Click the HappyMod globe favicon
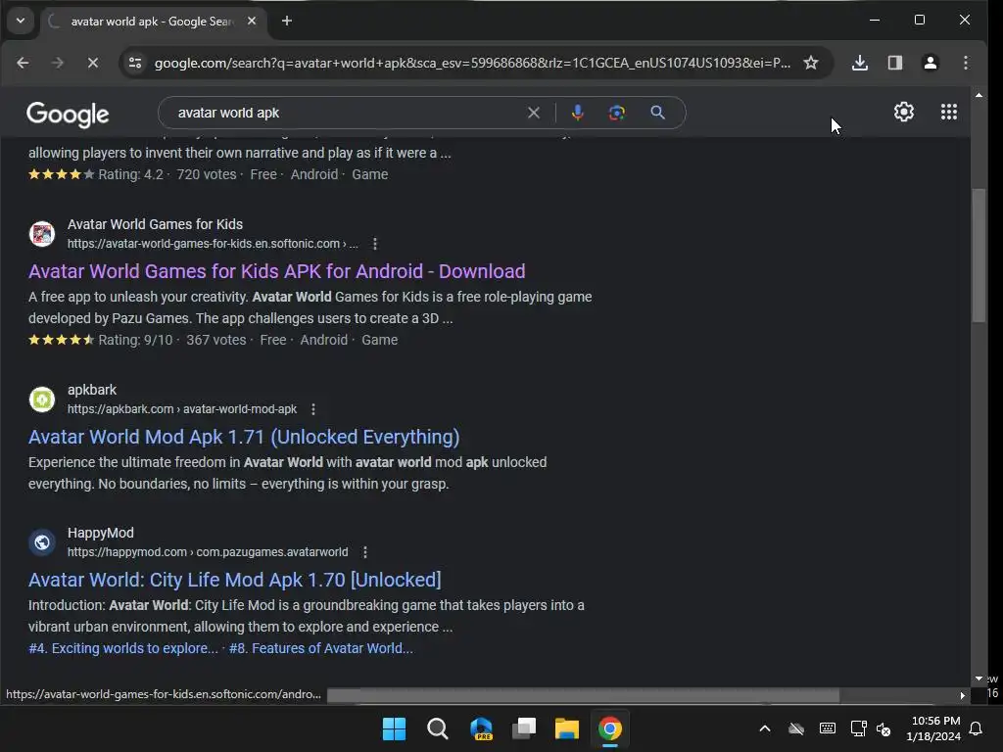 [x=42, y=542]
